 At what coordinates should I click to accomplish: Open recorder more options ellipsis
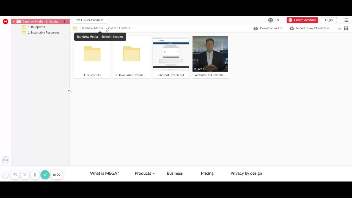coord(5,175)
